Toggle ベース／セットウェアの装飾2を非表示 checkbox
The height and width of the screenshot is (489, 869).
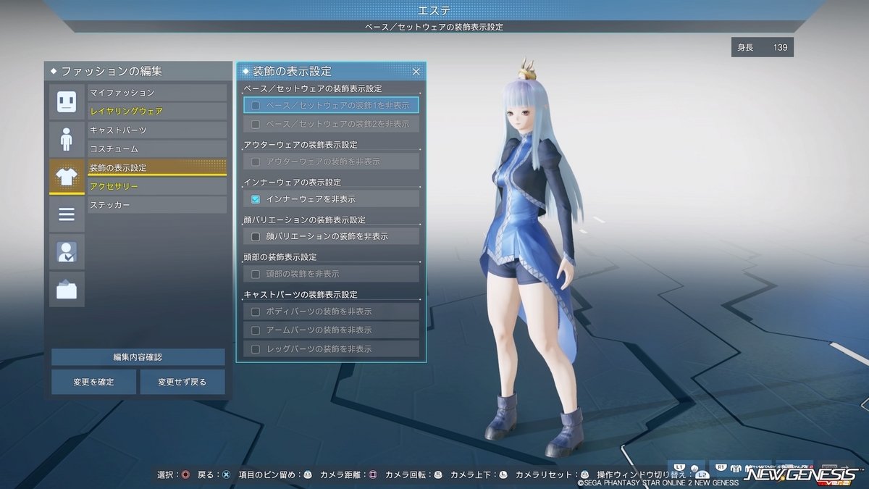pos(256,124)
